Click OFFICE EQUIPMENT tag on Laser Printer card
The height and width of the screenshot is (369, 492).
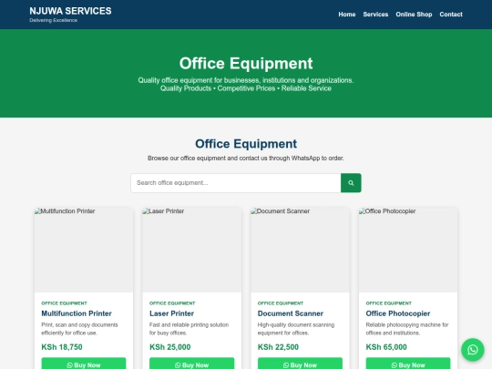(172, 303)
